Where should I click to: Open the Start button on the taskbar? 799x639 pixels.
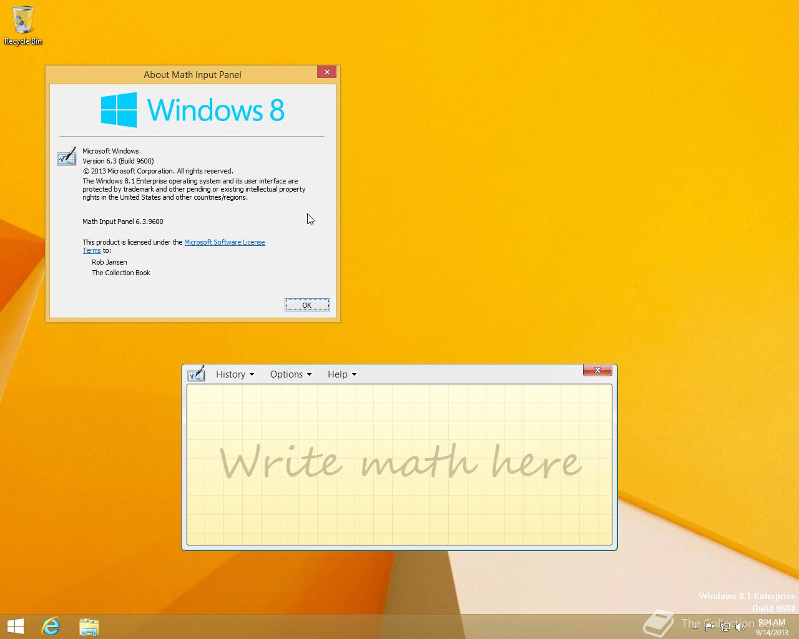[x=15, y=627]
